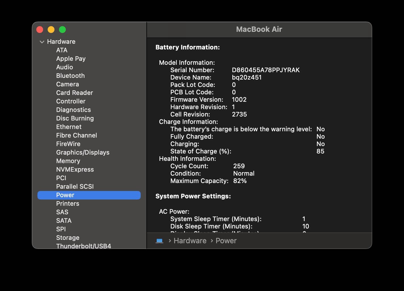This screenshot has height=291, width=404.
Task: Open the PCI entry
Action: coord(61,178)
